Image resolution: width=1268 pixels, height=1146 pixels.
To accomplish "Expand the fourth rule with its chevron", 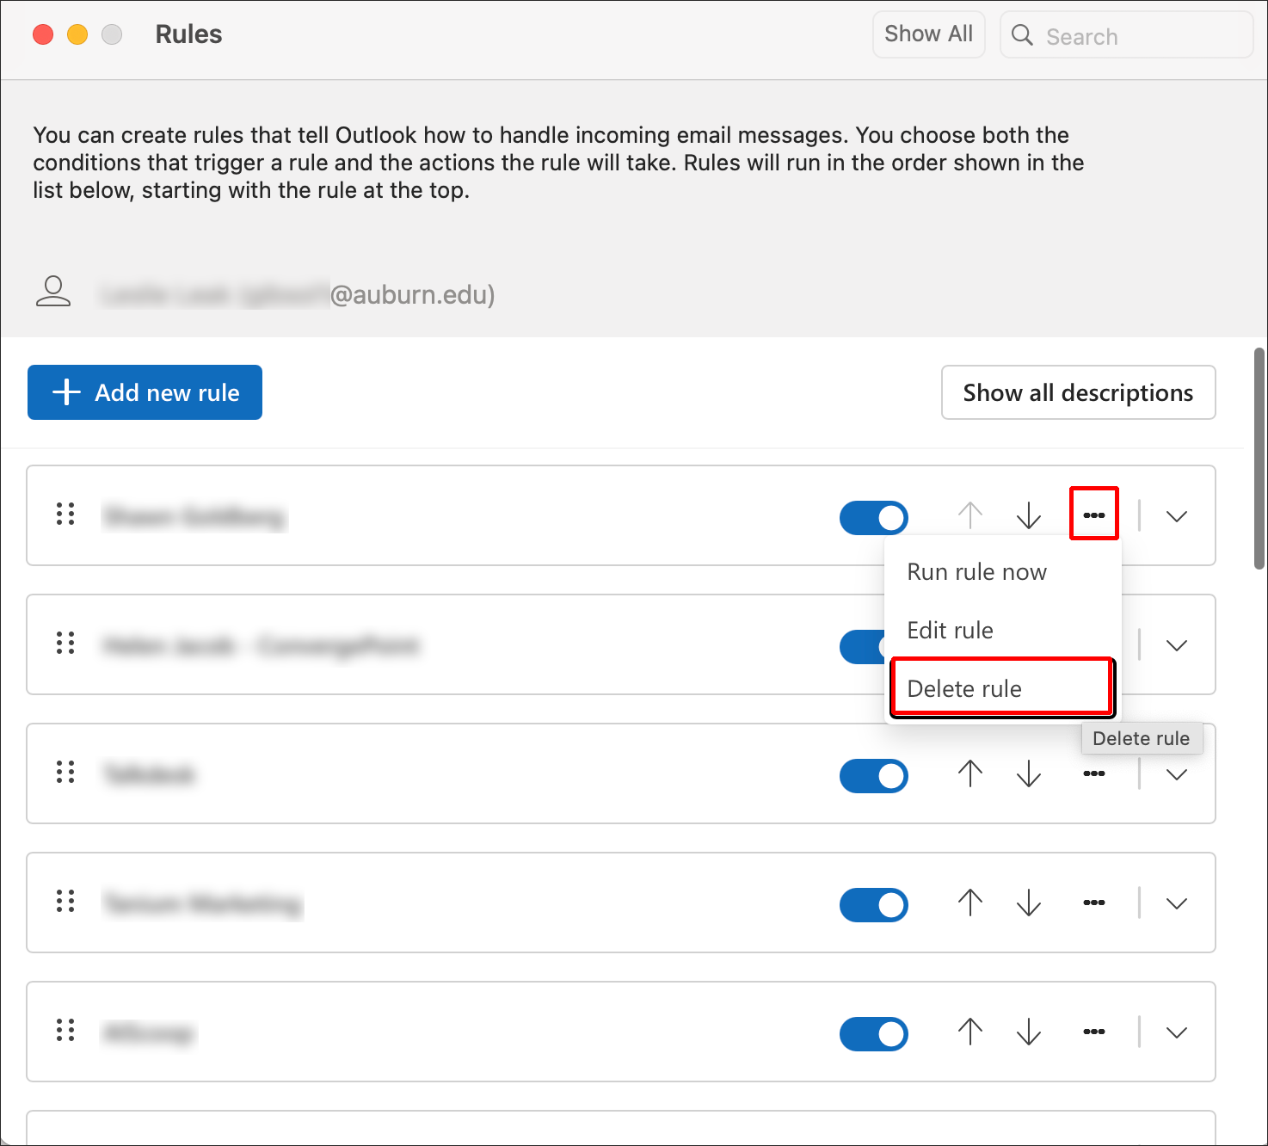I will [1175, 903].
